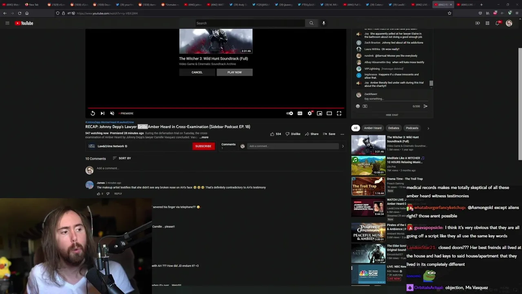Viewport: 522px width, 294px height.
Task: Switch to the 'New Tab' browser tab
Action: (x=33, y=4)
